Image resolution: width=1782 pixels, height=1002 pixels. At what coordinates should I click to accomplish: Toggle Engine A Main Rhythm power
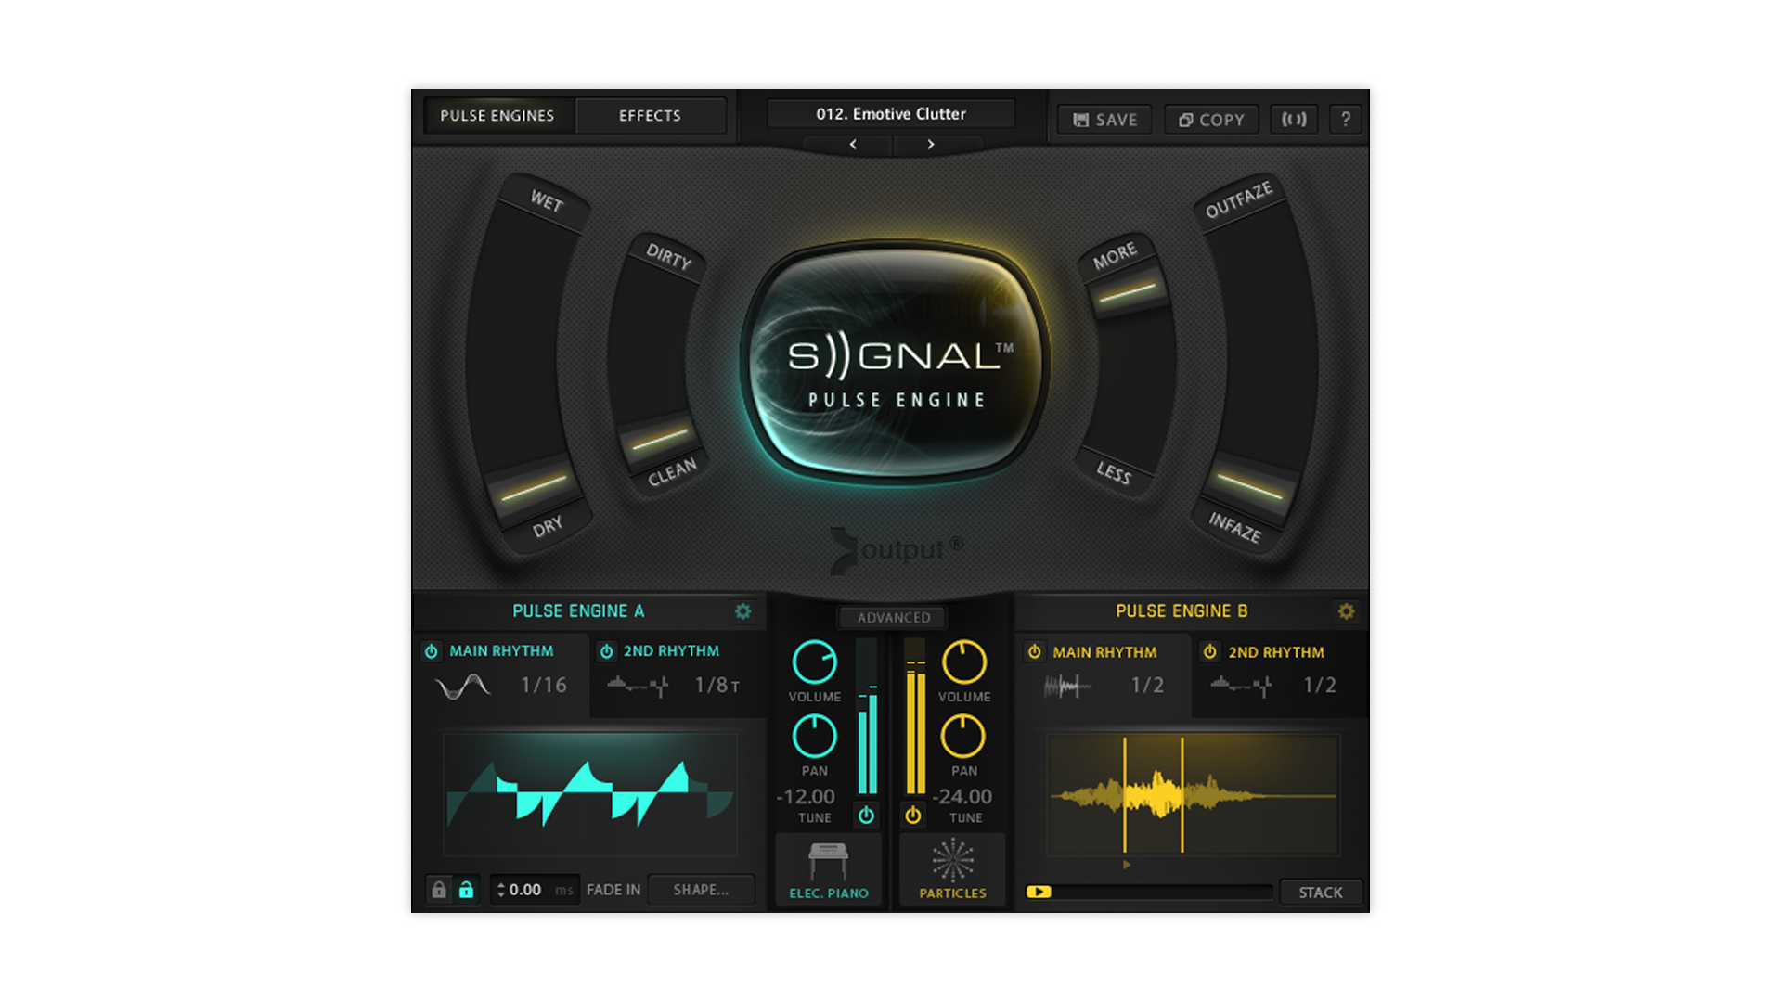coord(432,651)
